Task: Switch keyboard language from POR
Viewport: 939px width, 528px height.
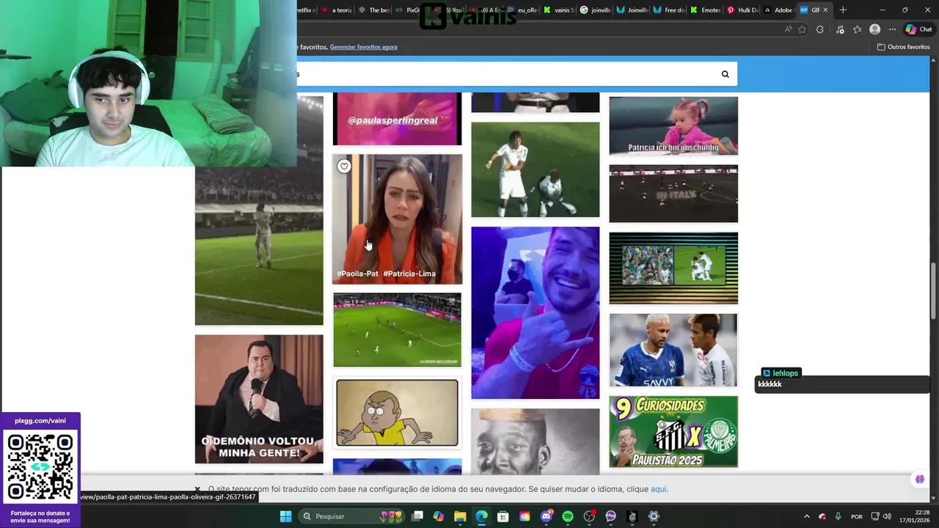Action: pyautogui.click(x=856, y=516)
